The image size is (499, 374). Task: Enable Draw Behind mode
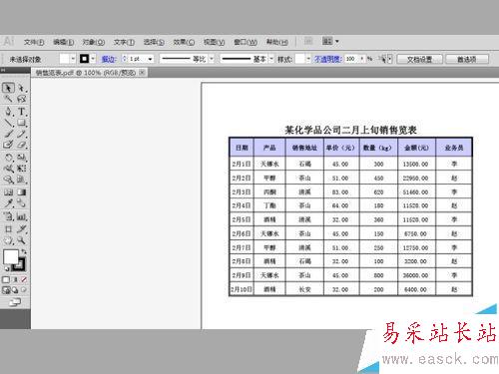[15, 290]
